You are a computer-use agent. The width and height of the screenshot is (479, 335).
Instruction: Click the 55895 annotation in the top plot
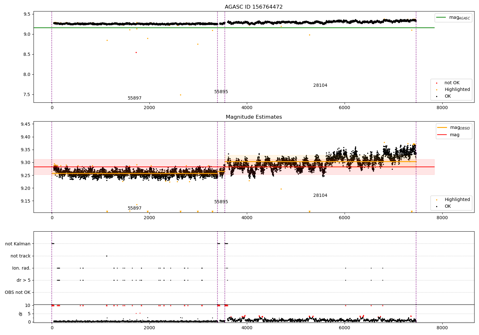(221, 92)
